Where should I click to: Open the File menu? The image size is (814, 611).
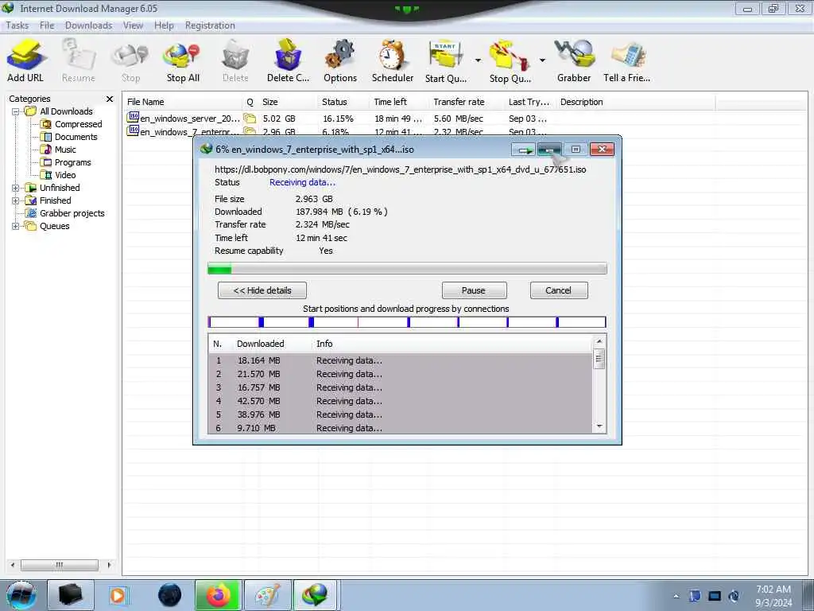coord(47,25)
